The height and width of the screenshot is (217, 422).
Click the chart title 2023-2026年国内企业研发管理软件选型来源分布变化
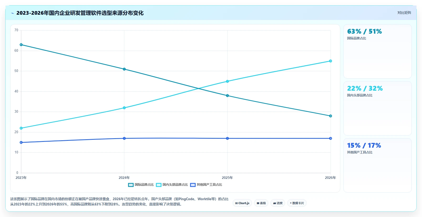click(x=80, y=13)
